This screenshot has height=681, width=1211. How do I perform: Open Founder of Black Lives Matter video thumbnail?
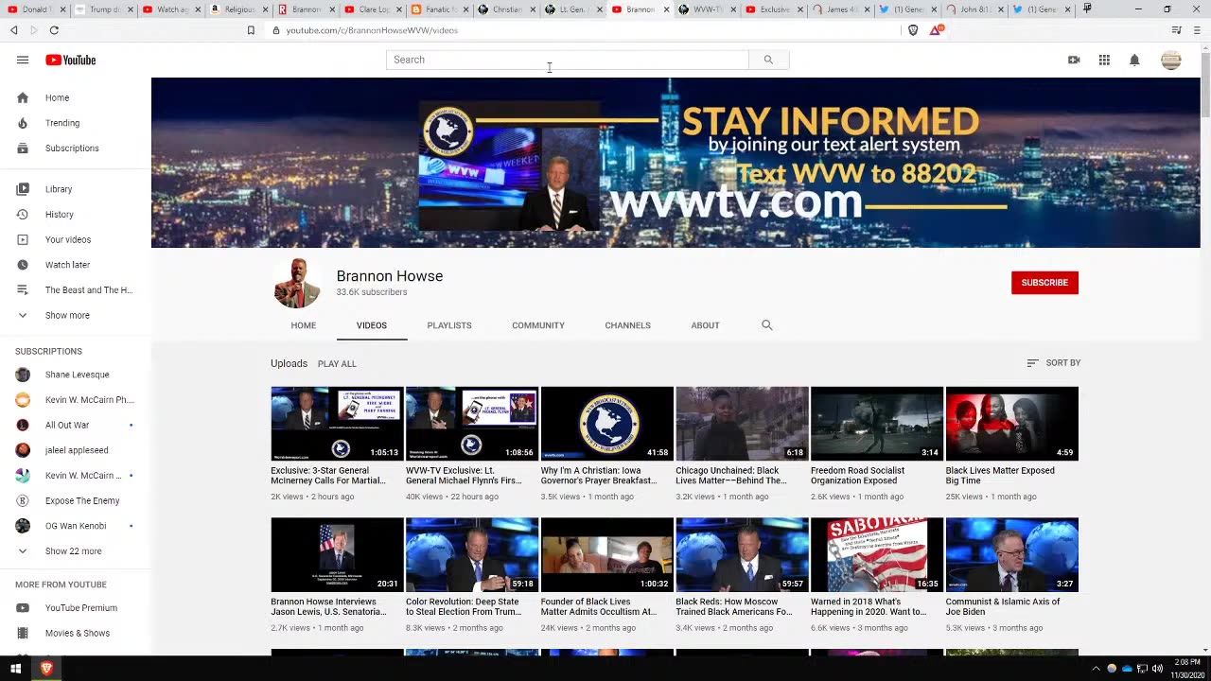[607, 555]
